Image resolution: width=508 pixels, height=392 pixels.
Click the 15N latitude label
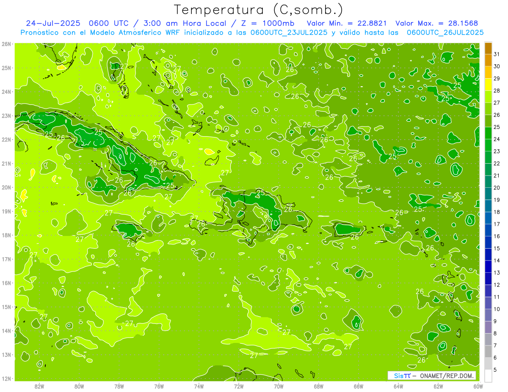coord(6,307)
